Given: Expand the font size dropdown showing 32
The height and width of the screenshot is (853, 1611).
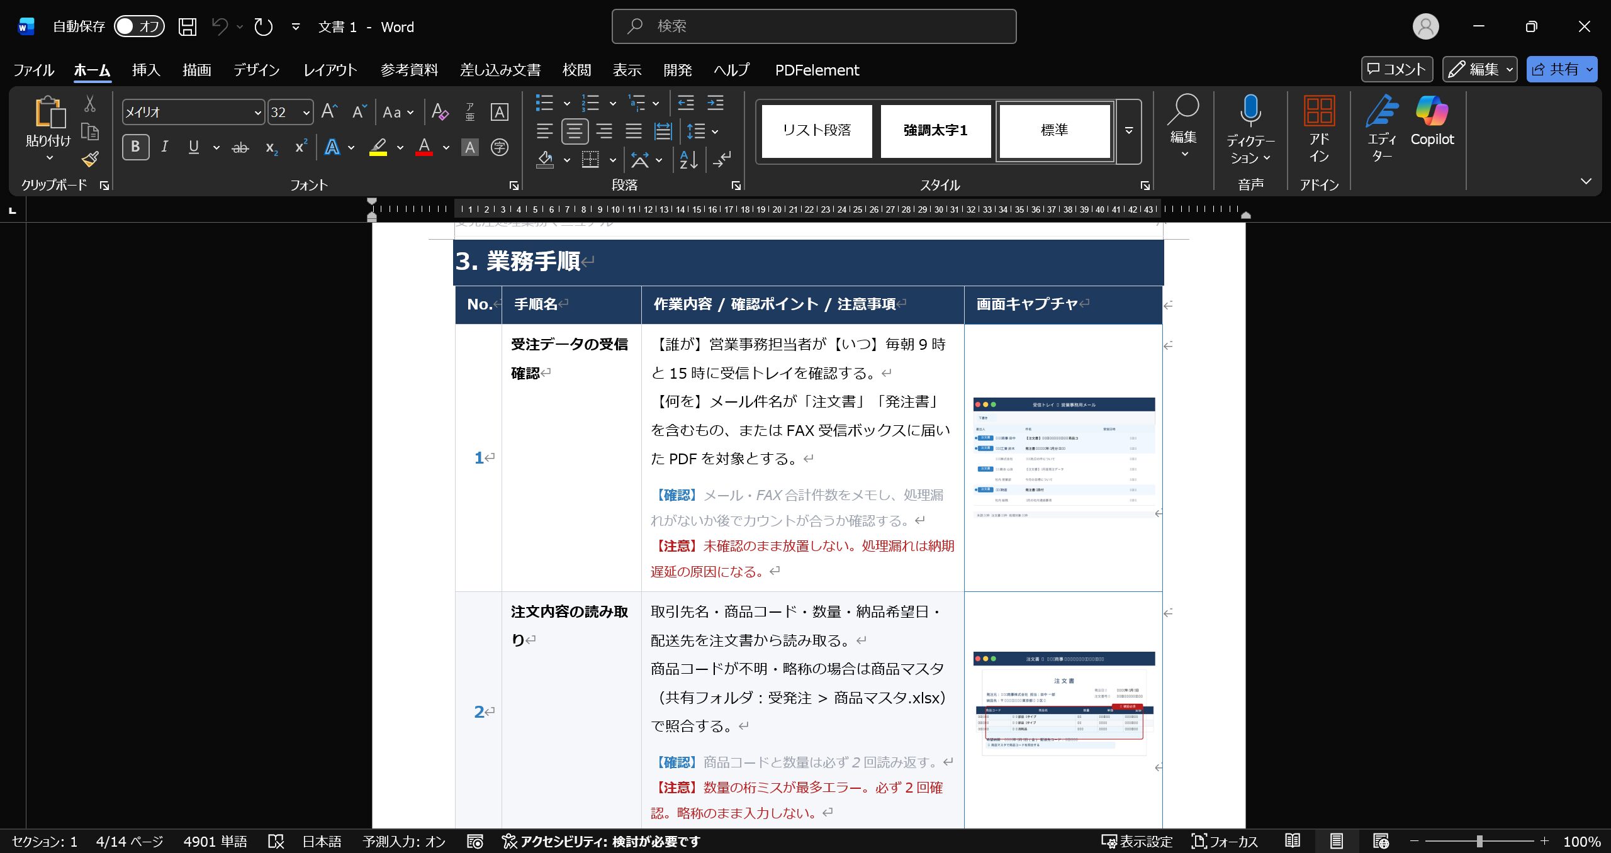Looking at the screenshot, I should coord(306,113).
